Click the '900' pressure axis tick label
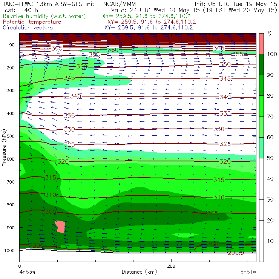Screen dimensions: 279x279 (x=11, y=228)
